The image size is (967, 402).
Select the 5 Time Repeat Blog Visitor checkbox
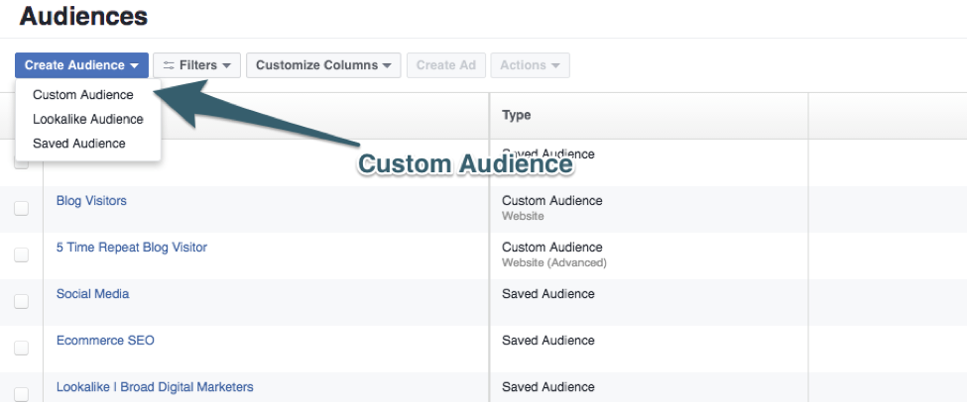pos(21,255)
